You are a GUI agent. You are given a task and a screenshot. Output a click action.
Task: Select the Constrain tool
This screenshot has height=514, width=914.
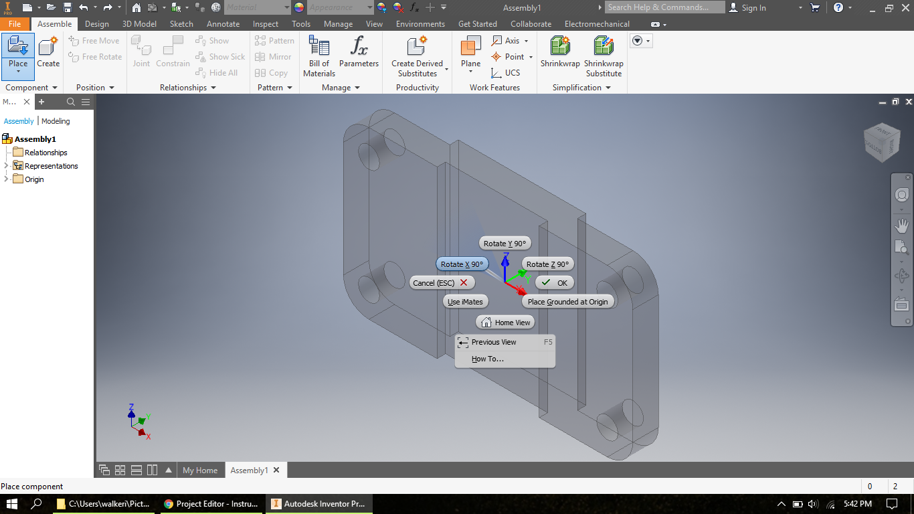click(173, 54)
